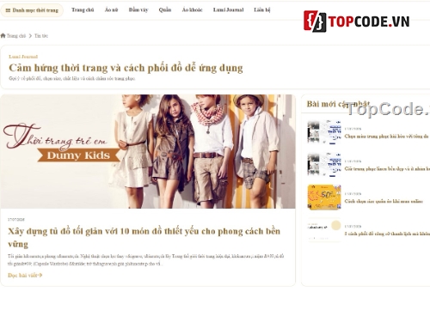430x322 pixels.
Task: Click thumbnail beside the linen article
Action: tap(324, 165)
